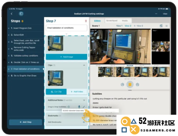Switch to the Scratchpad tab
This screenshot has height=136, width=178.
coord(112,21)
